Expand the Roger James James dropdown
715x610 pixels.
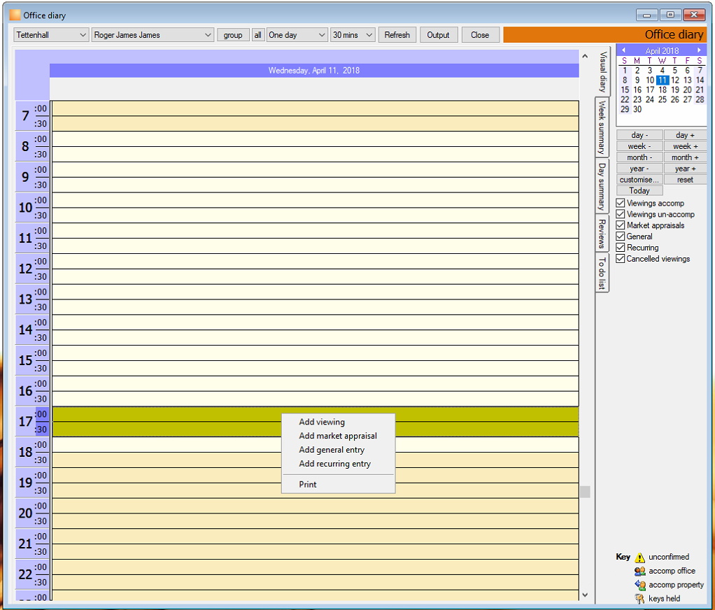pos(153,35)
